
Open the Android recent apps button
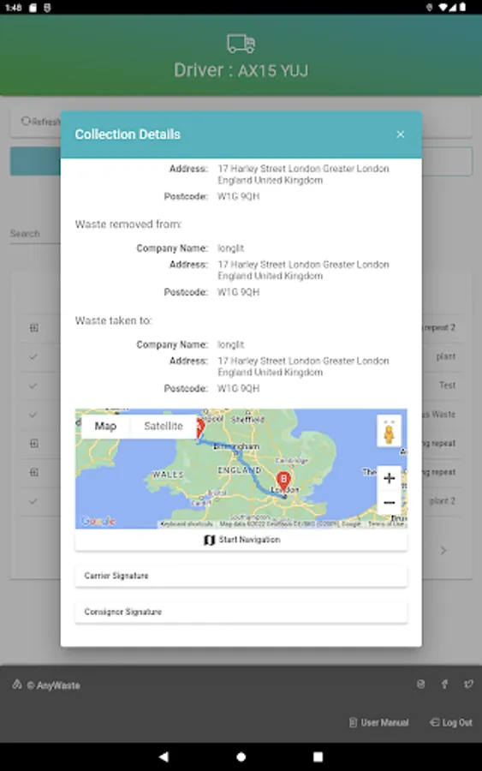pyautogui.click(x=318, y=756)
